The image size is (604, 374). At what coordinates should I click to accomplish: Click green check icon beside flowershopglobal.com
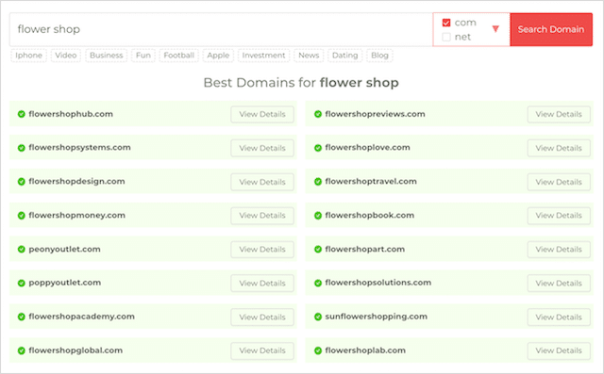point(21,350)
